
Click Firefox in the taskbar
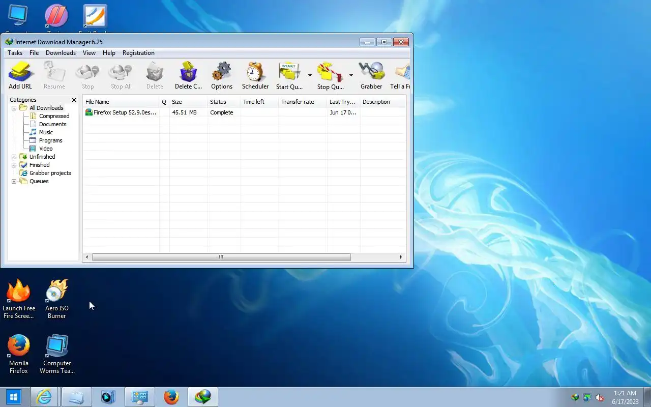(x=171, y=397)
